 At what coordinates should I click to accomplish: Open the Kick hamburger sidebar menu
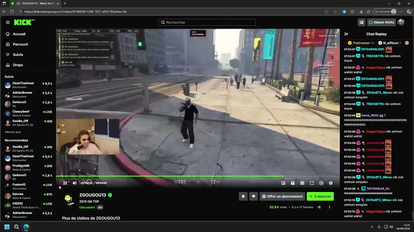point(8,23)
